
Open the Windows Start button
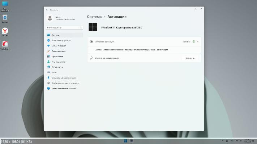click(125, 141)
